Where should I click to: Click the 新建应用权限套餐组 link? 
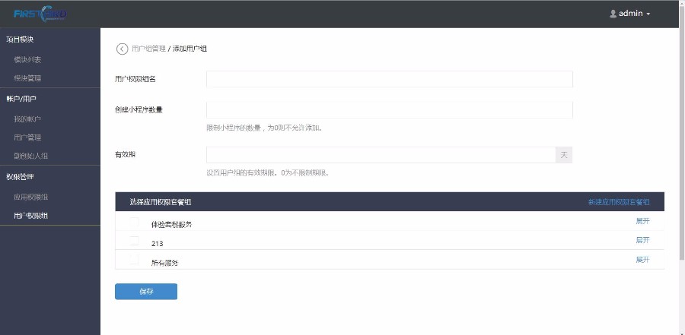coord(619,202)
